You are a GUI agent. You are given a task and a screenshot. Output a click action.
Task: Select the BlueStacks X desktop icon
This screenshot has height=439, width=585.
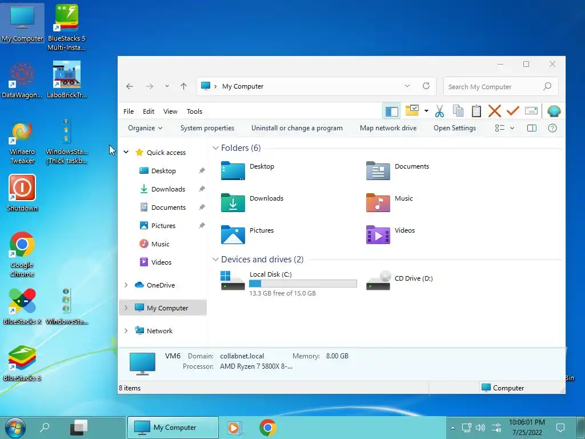(22, 306)
